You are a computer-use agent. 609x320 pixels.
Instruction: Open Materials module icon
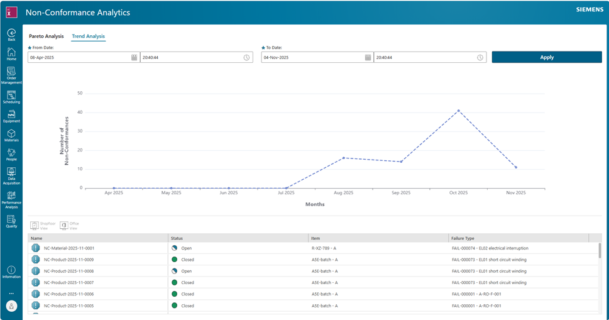[11, 134]
